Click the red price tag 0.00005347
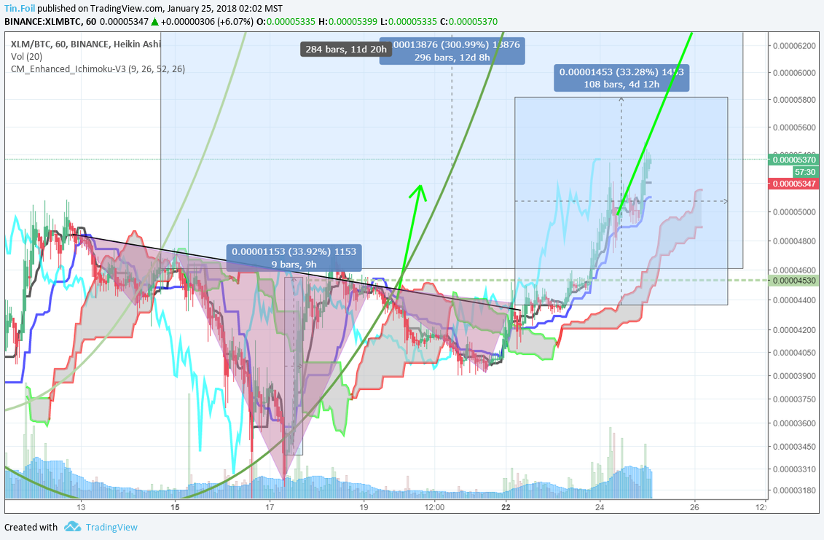Viewport: 824px width, 540px height. (794, 184)
